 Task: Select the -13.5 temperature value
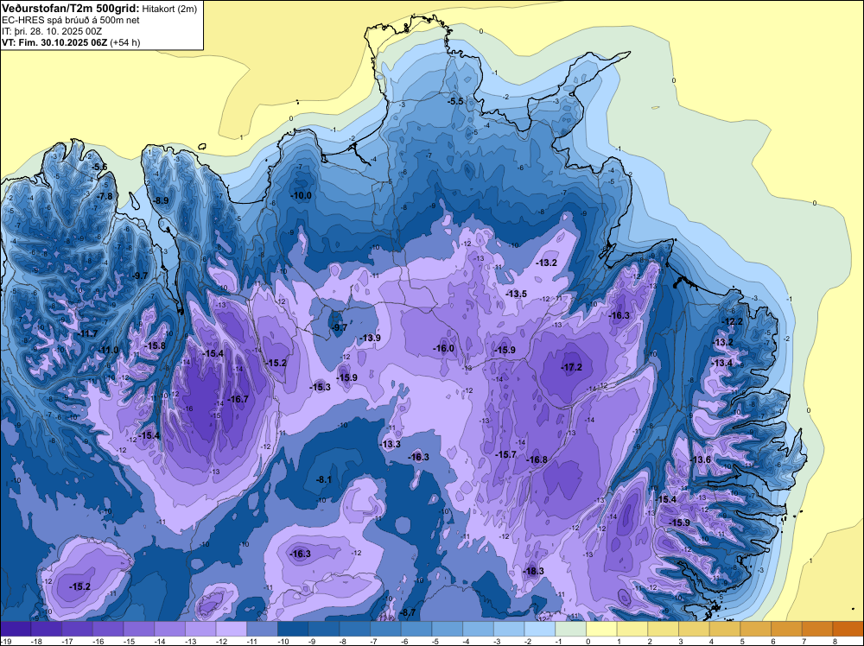click(x=517, y=294)
